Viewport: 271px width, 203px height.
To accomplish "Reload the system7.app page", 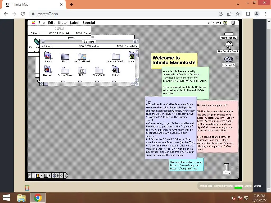I will [23, 14].
